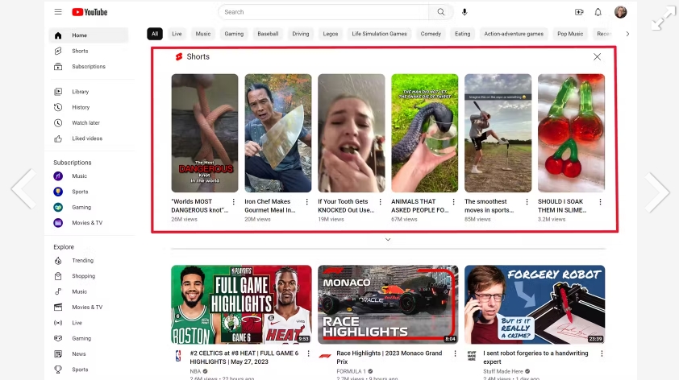Click the search magnifier button

[440, 12]
